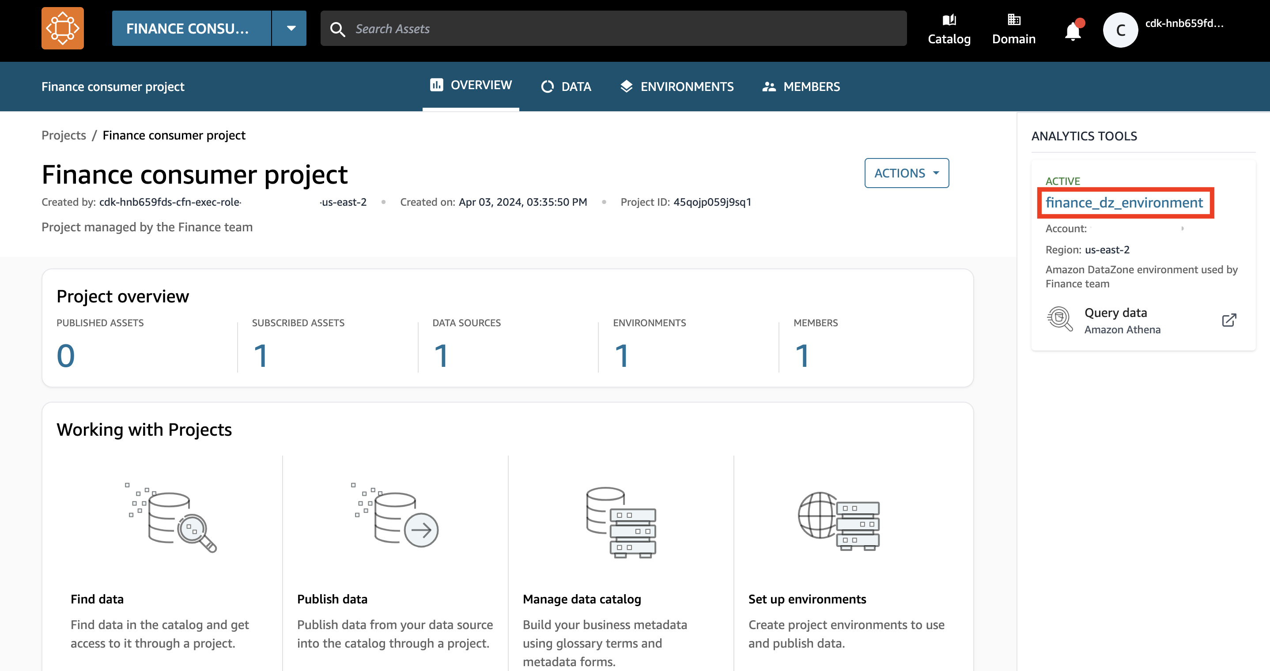Open the notifications bell icon
Screen dimensions: 1270x671
[x=1073, y=31]
